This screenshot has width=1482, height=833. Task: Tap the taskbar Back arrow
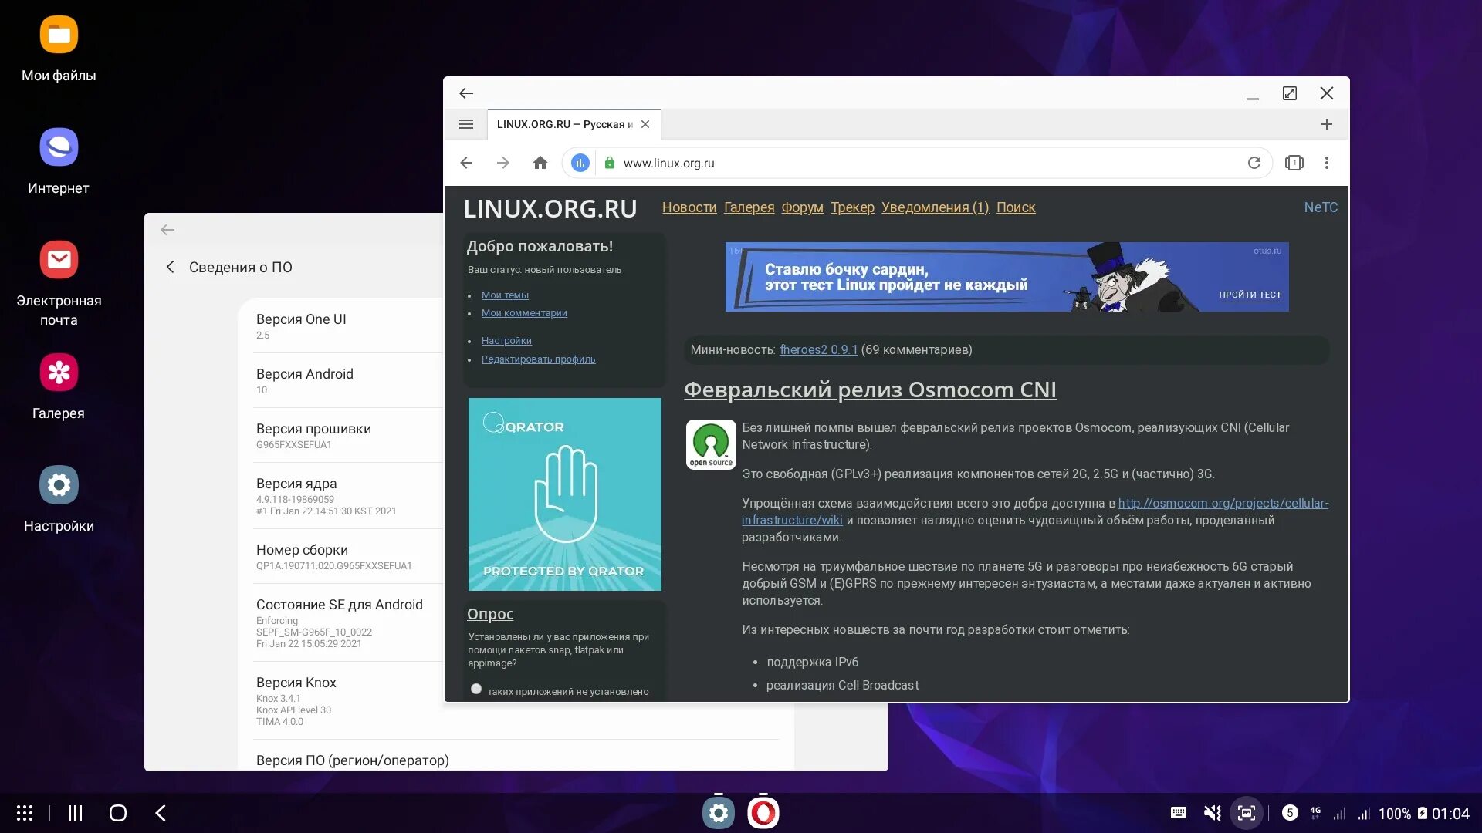point(161,813)
